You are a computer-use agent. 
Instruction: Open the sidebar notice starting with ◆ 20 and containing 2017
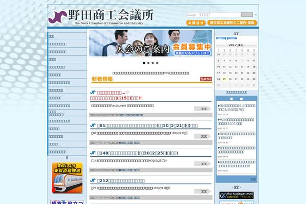(236, 108)
